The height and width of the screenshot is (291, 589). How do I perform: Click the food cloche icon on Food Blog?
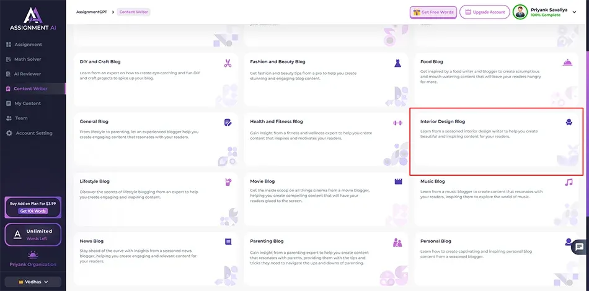coord(567,63)
